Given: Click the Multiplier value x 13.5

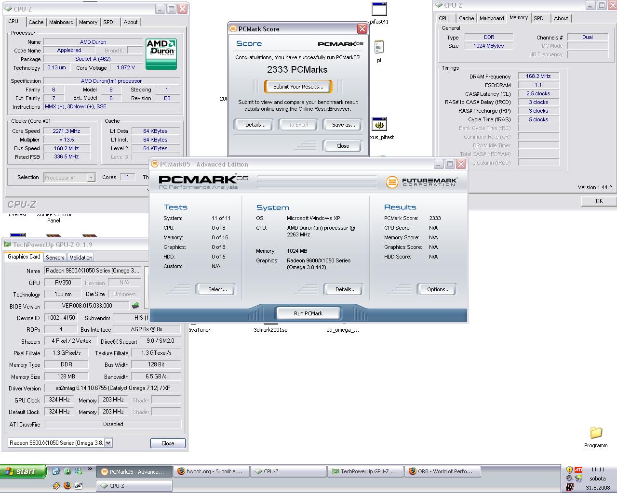Looking at the screenshot, I should [x=67, y=140].
